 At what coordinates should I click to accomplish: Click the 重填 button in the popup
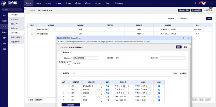tap(185, 47)
